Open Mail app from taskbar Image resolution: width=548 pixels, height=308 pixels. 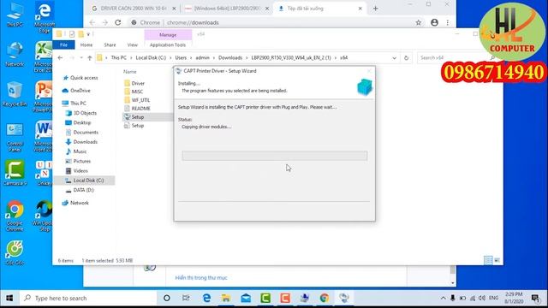click(x=246, y=299)
